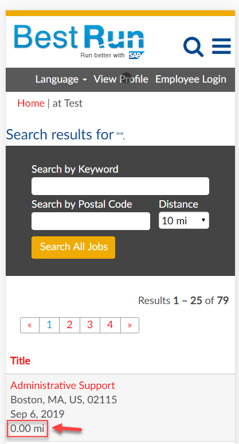
Task: Click the Search by Postal Code field
Action: point(91,221)
